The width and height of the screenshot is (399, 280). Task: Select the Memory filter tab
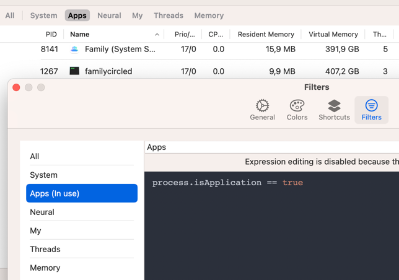point(209,15)
